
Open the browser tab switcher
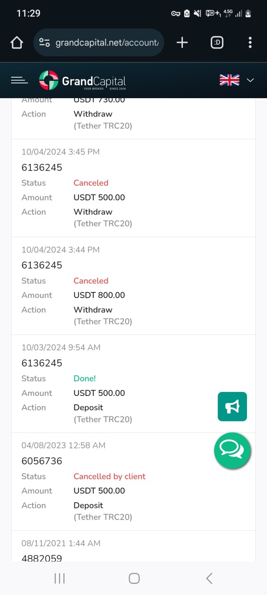point(217,43)
